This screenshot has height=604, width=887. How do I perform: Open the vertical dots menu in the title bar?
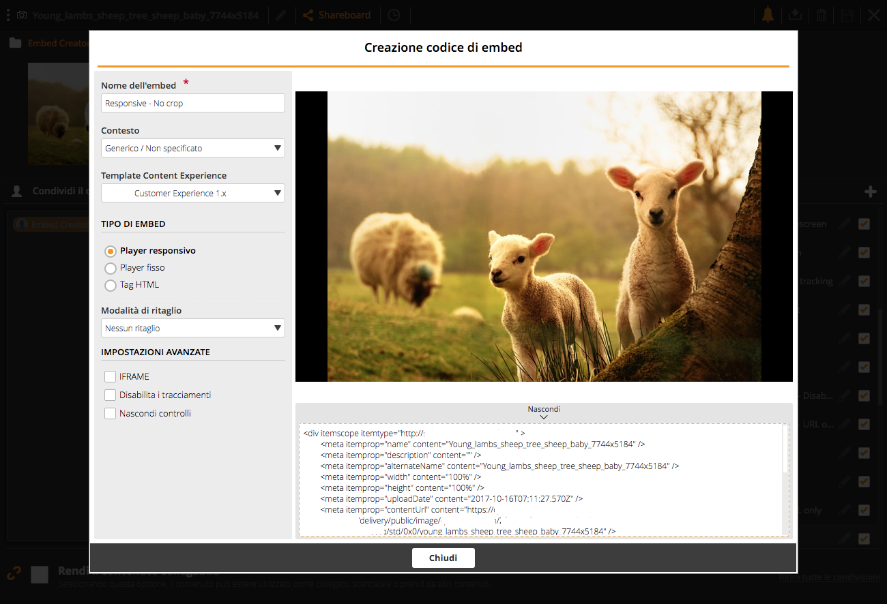click(x=8, y=14)
